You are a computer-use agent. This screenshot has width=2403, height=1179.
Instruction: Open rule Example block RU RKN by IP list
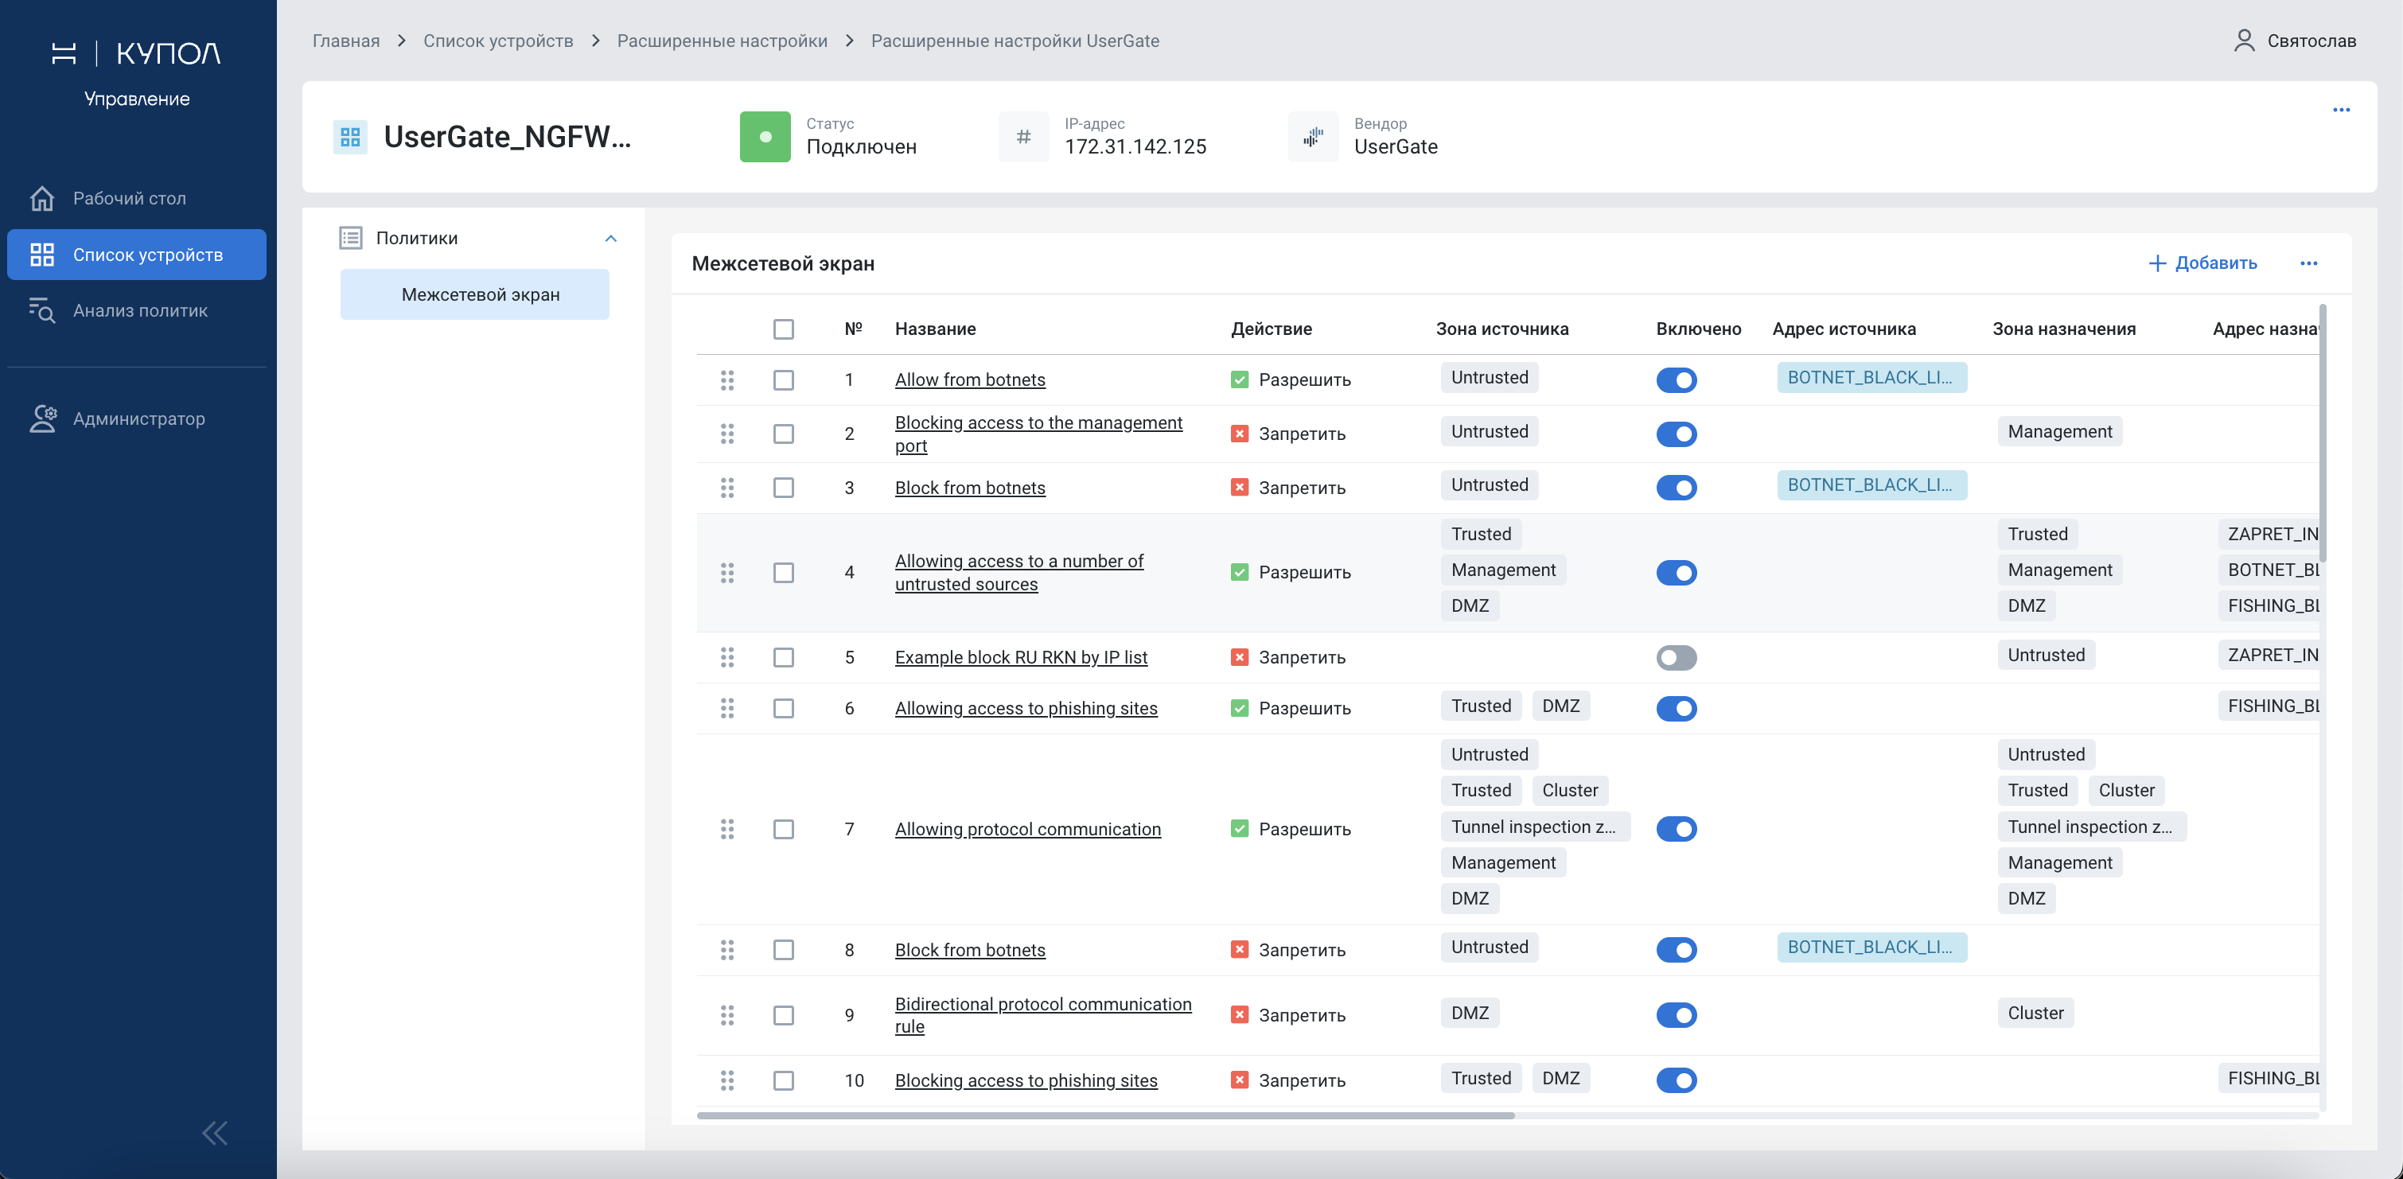coord(1021,658)
